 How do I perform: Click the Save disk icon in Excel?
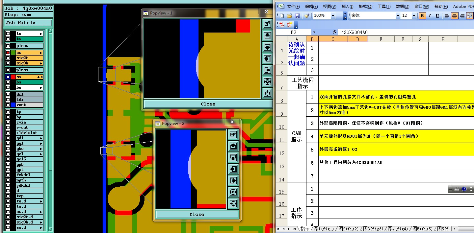click(x=297, y=15)
